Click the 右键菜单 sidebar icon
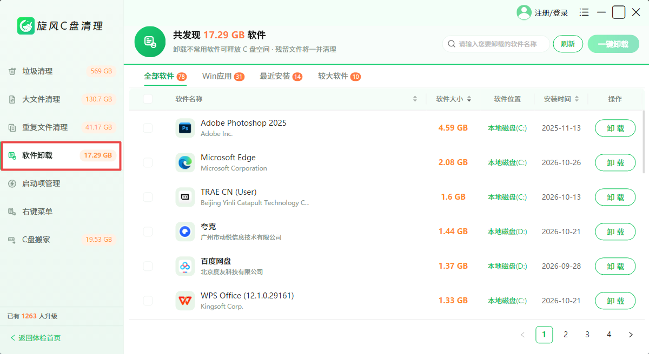This screenshot has height=354, width=649. pyautogui.click(x=12, y=212)
